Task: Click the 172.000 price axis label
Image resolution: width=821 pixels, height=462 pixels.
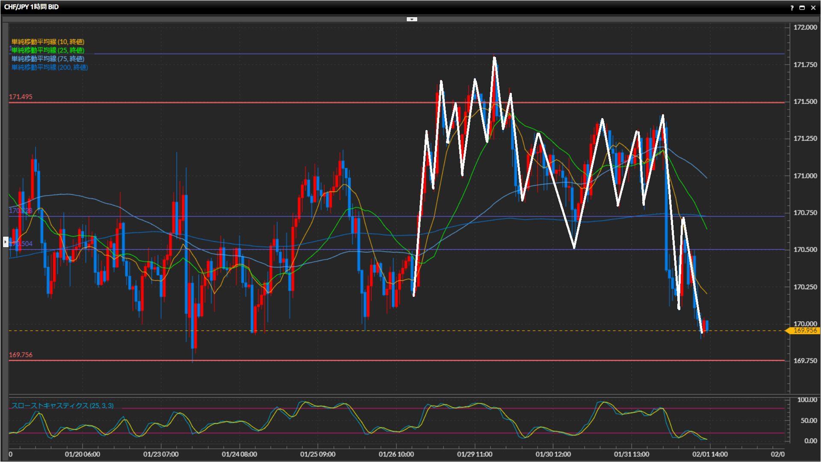Action: tap(805, 27)
